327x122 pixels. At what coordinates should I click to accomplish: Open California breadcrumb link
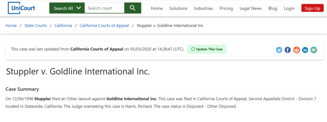(x=63, y=26)
